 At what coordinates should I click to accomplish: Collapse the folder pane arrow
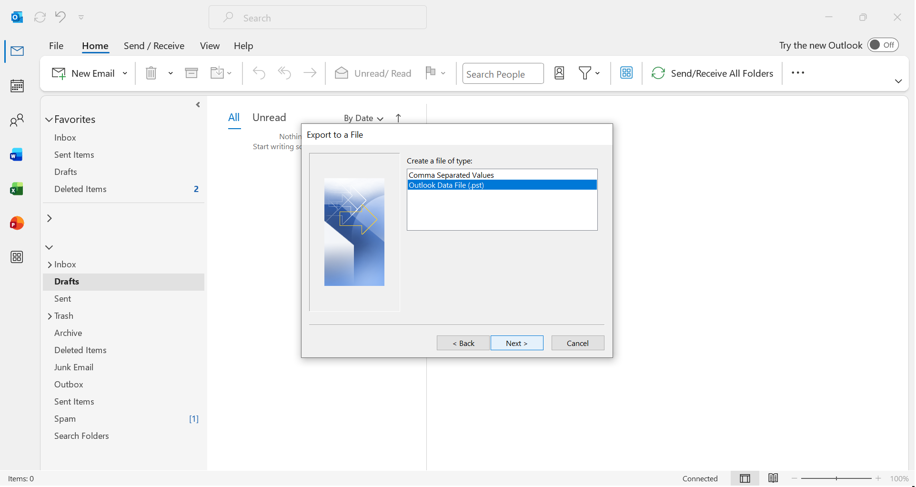pos(198,105)
